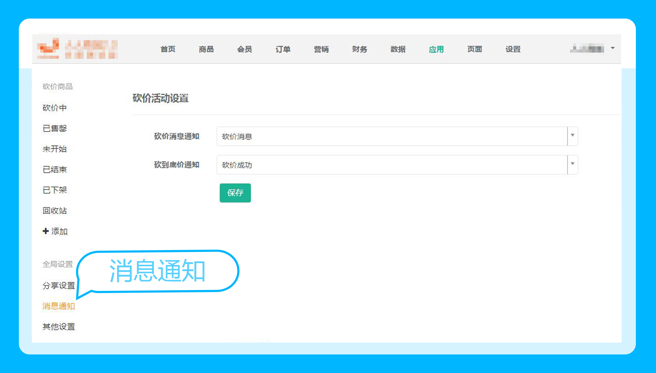Select the 会员 menu item
This screenshot has height=373, width=656.
(x=244, y=49)
